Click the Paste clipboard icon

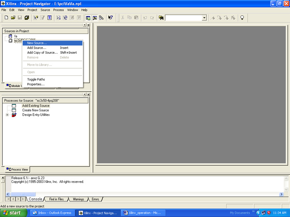136,18
